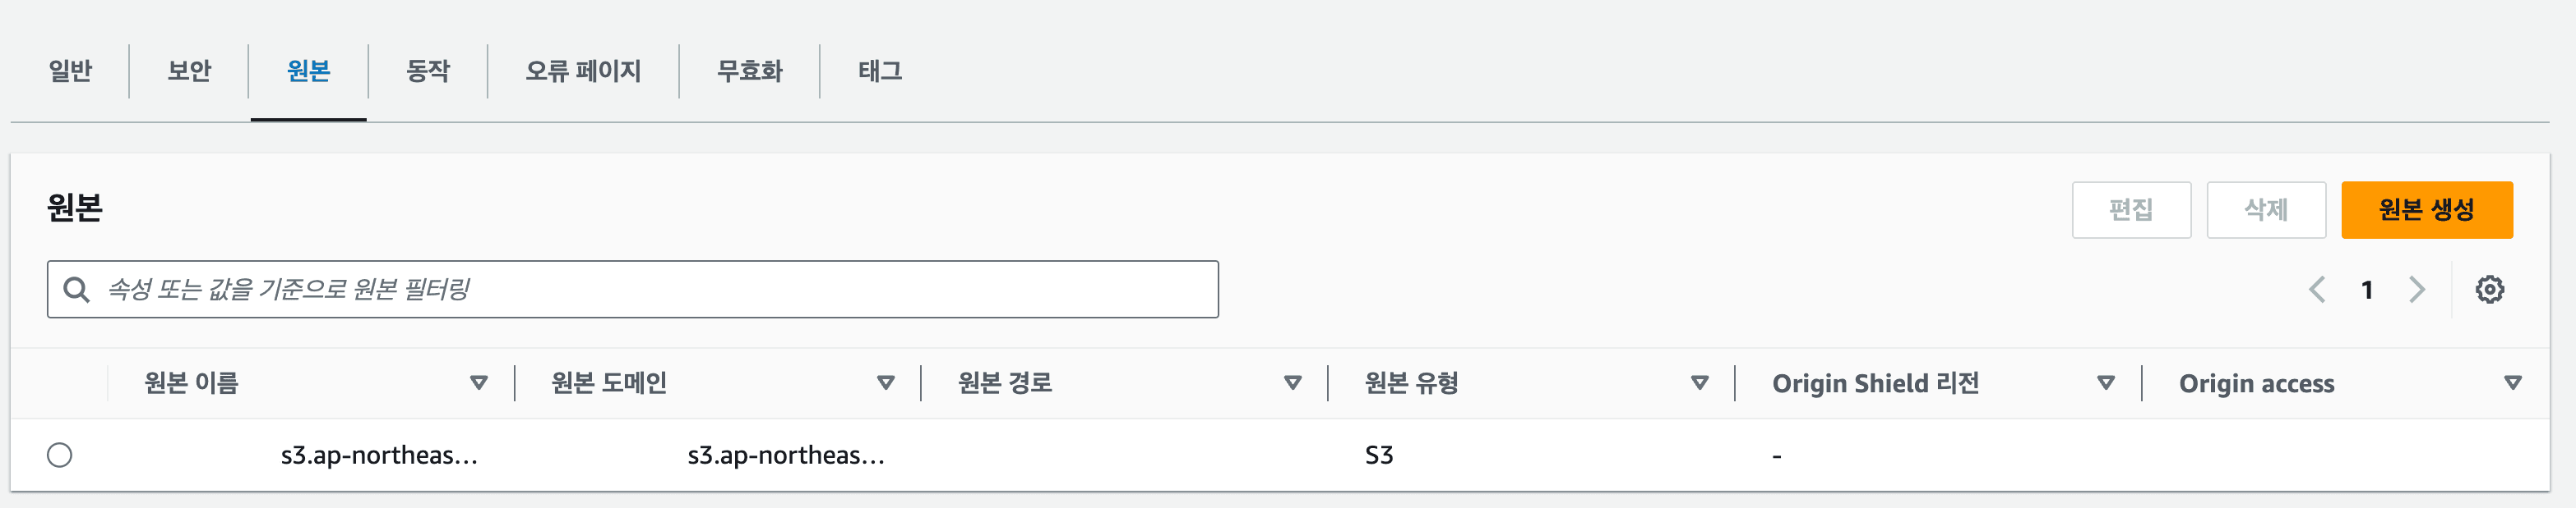
Task: Sort by Origin Shield 리전 column arrow
Action: click(2105, 382)
